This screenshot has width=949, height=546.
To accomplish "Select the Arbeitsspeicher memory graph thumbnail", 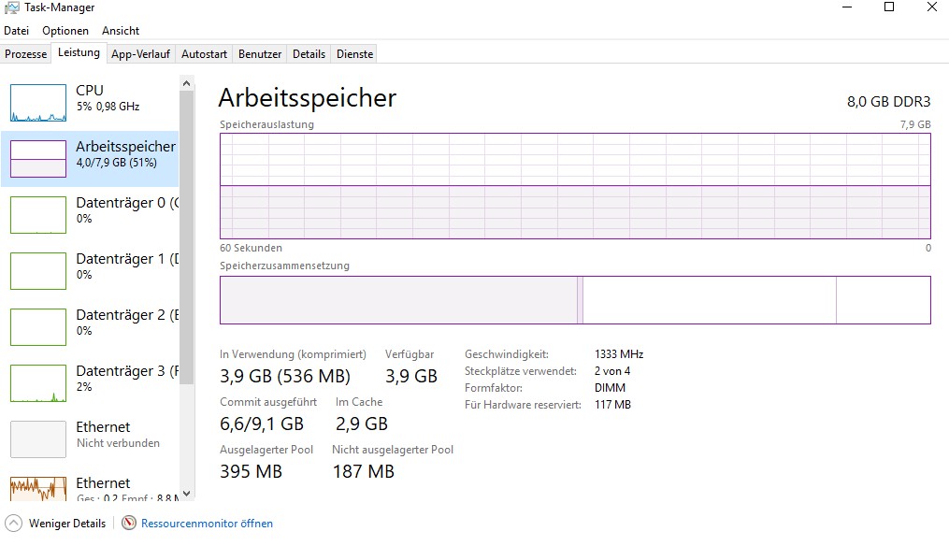I will pos(38,159).
